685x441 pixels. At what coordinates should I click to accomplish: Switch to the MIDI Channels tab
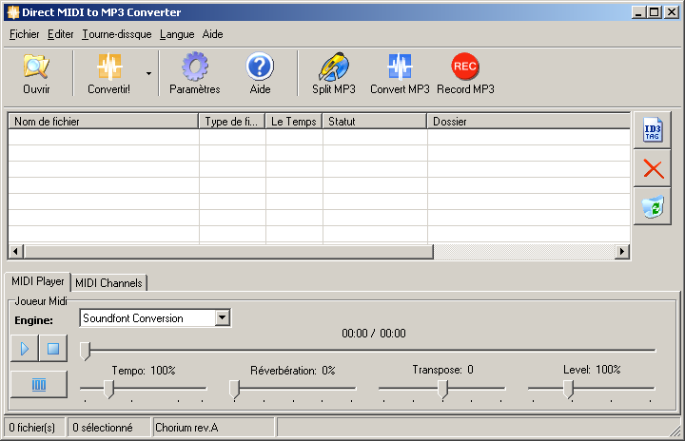click(108, 283)
